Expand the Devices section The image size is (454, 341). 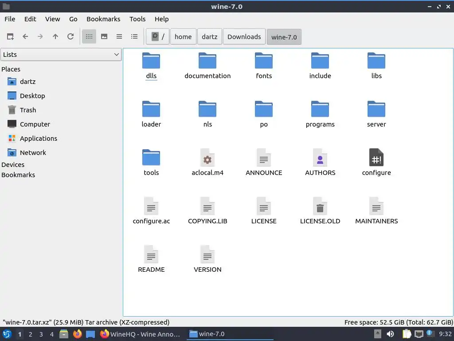tap(13, 165)
